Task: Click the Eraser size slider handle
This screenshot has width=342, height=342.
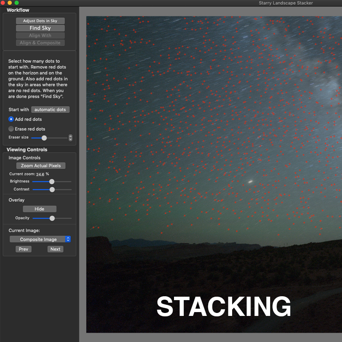Action: pos(44,138)
